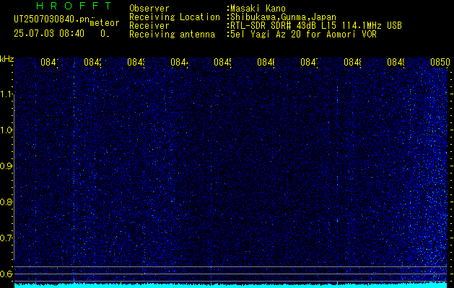Click the 'Receiver' label

(x=149, y=26)
